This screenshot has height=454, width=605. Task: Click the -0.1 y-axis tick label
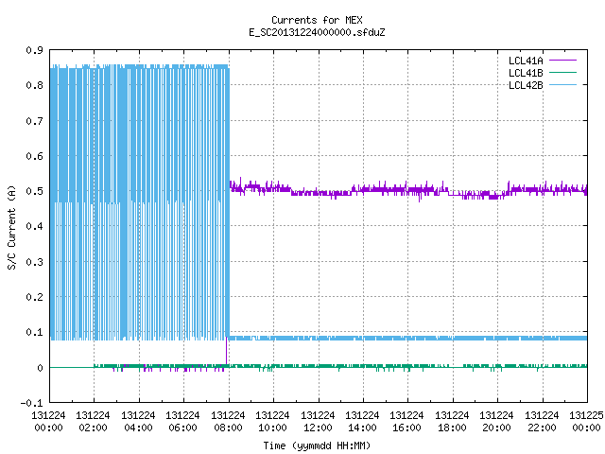(31, 403)
